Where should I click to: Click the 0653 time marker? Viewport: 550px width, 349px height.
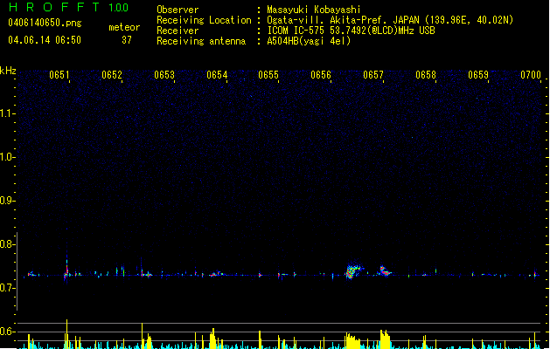164,75
